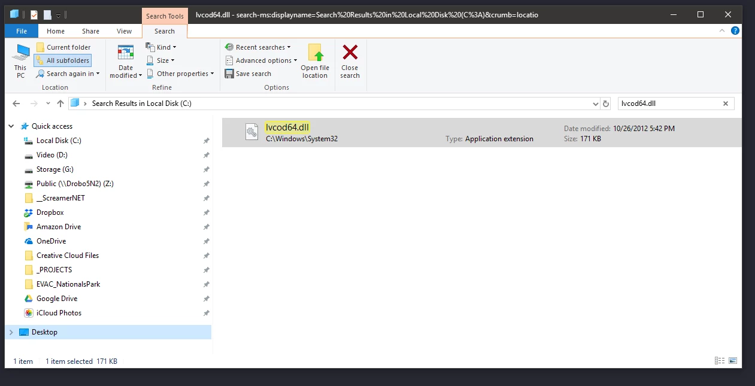The image size is (755, 386).
Task: Click the pin icon beside Dropbox
Action: pyautogui.click(x=206, y=212)
